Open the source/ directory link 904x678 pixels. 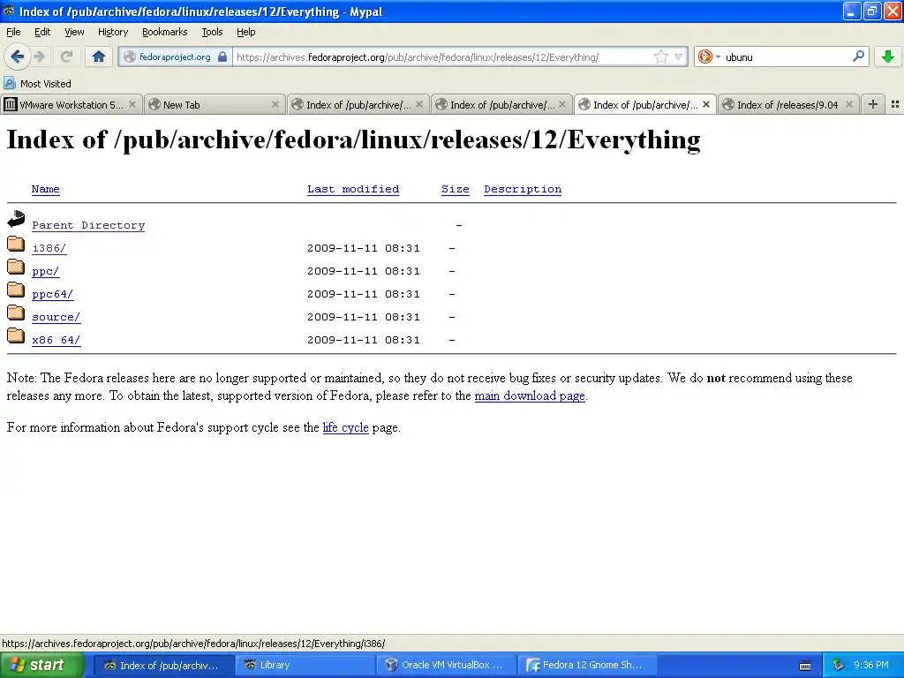coord(56,318)
